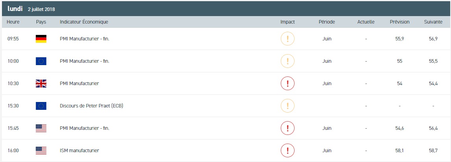Click the lundi 2 juillet 2018 header
The image size is (451, 162).
click(x=32, y=9)
